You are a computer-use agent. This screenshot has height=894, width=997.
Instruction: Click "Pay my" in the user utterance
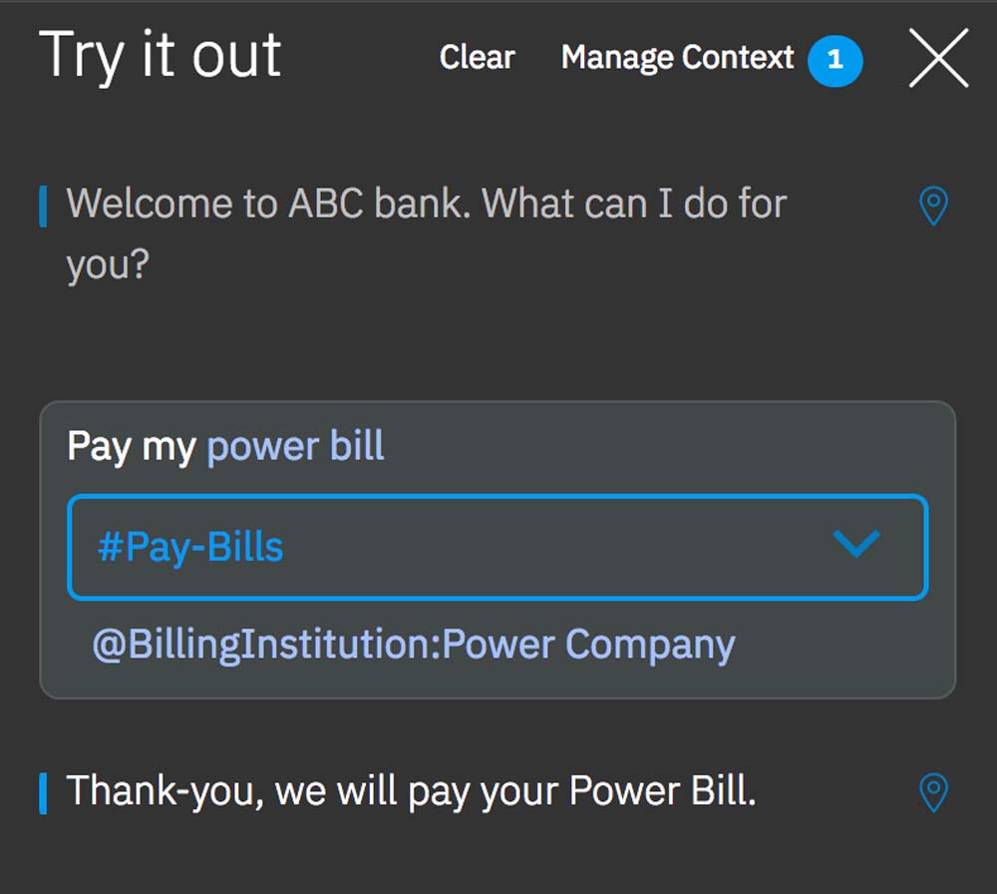click(x=131, y=446)
